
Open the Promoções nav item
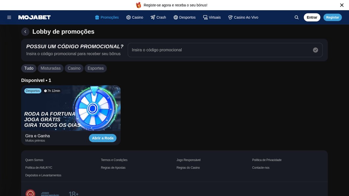(x=107, y=17)
